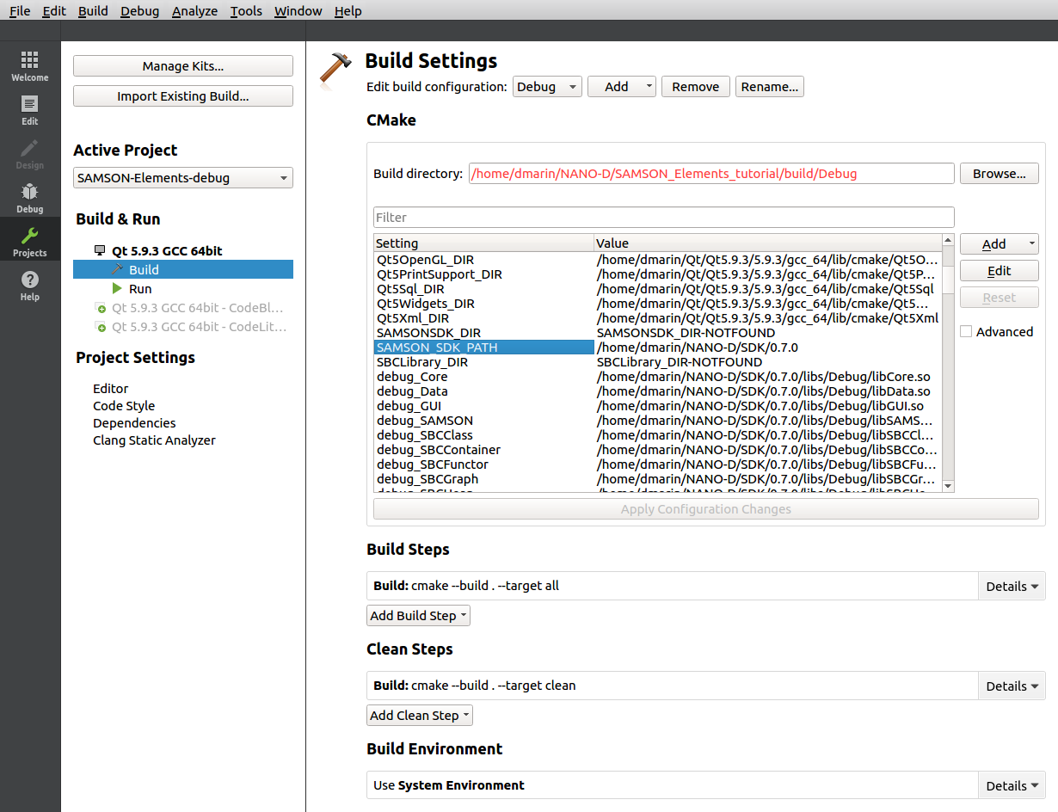Click the Filter field above the settings list
The image size is (1058, 812).
662,217
